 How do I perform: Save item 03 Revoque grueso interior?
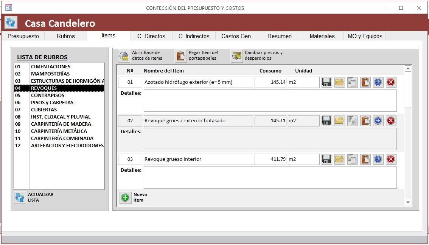click(326, 159)
